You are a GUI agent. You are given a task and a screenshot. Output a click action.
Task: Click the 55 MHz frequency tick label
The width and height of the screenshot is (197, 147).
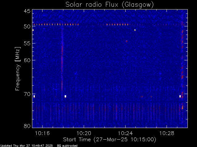(x=27, y=43)
